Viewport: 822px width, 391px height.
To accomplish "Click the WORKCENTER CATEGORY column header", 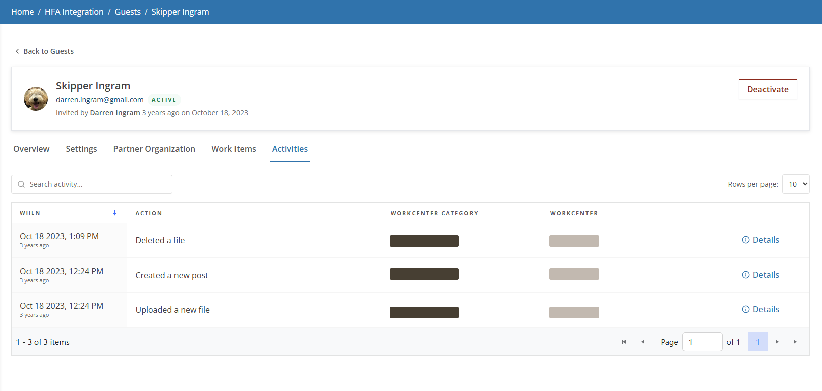I will tap(434, 213).
